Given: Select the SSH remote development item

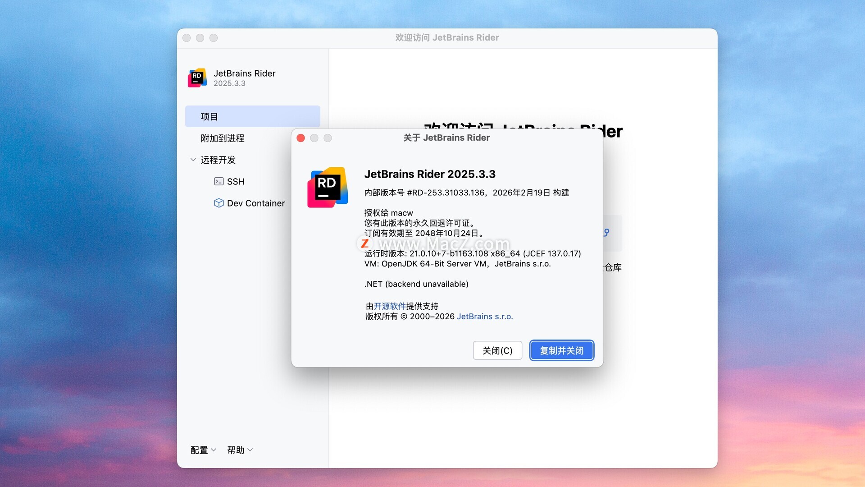Looking at the screenshot, I should [x=236, y=181].
